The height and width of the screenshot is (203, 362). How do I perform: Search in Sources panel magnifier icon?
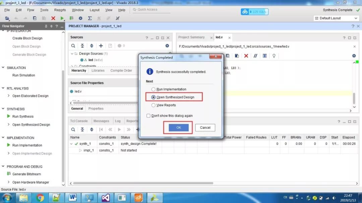pos(73,46)
